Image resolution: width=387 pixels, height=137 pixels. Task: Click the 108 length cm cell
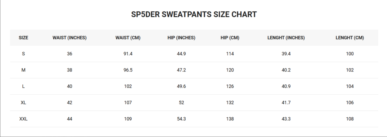click(350, 119)
